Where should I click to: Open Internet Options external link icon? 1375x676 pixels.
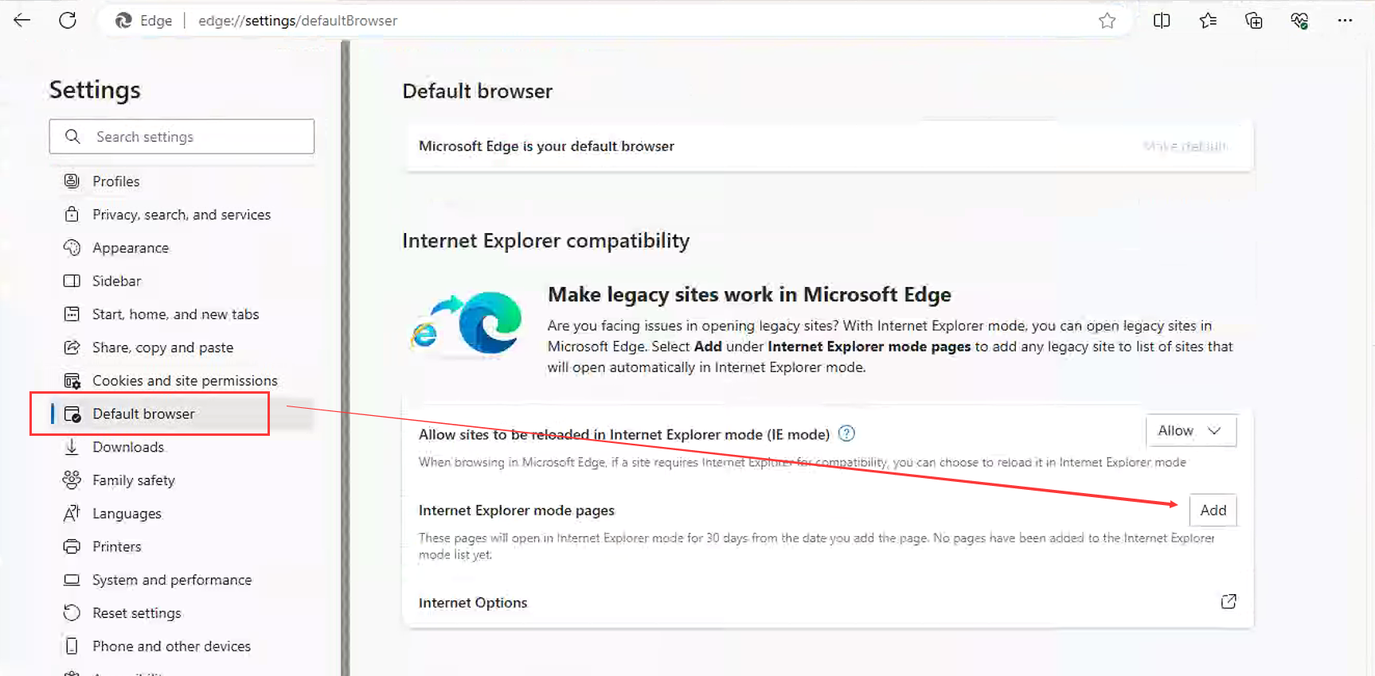coord(1228,602)
